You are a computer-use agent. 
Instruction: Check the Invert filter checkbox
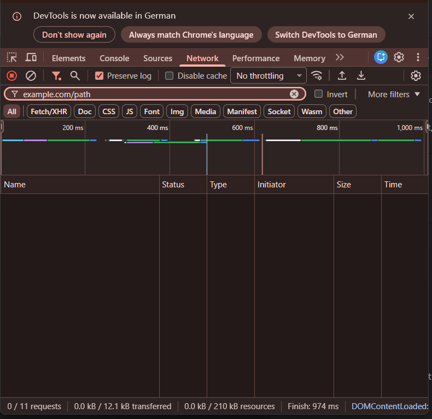[x=318, y=94]
